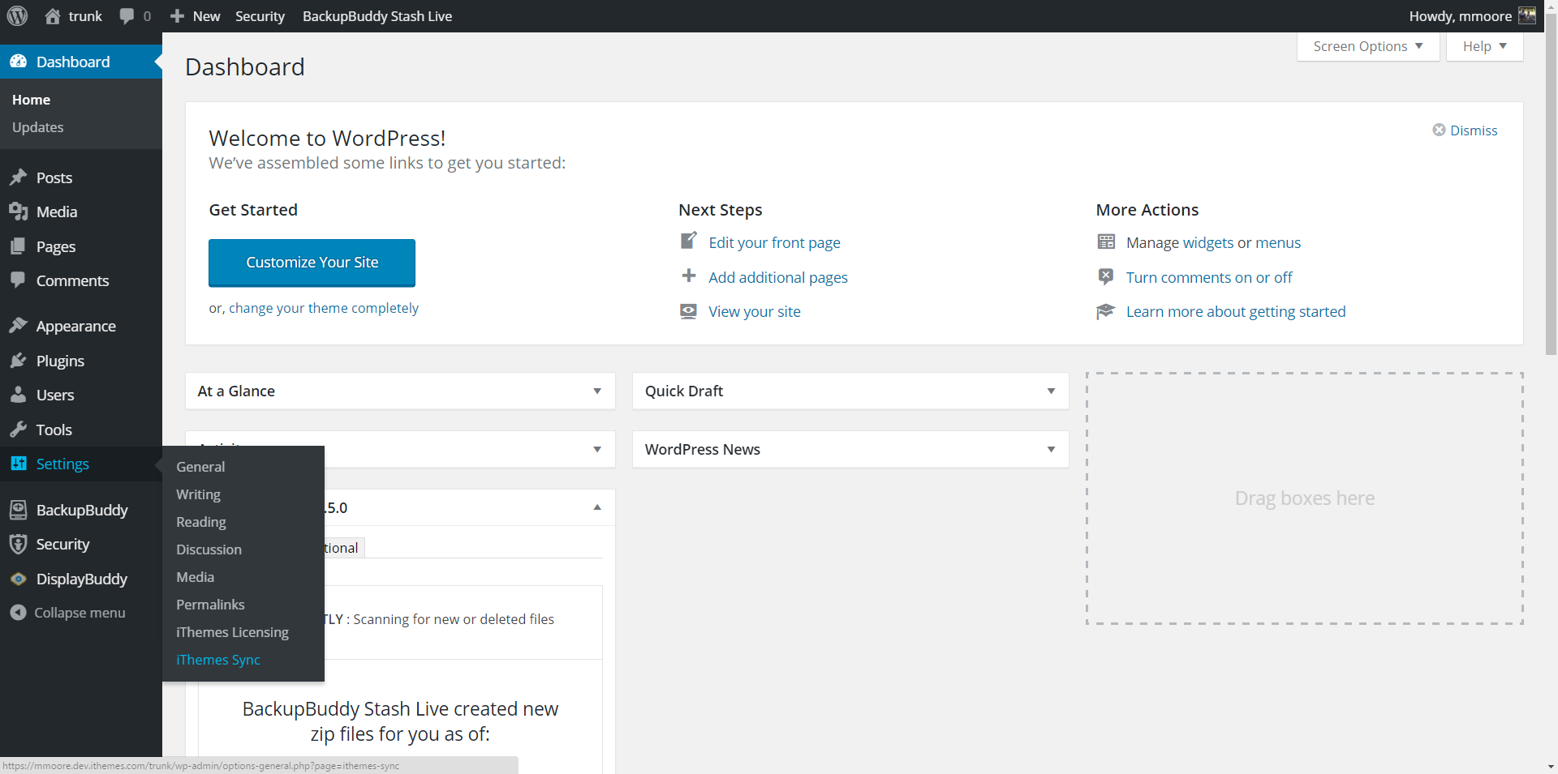This screenshot has width=1558, height=774.
Task: Click the monitor icon by View your site
Action: click(x=689, y=311)
